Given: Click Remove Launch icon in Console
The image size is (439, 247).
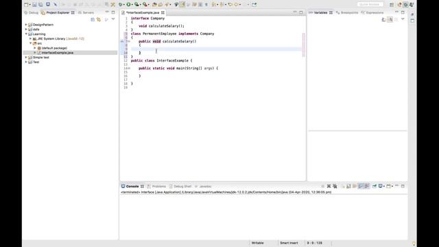Looking at the screenshot, I should click(329, 186).
